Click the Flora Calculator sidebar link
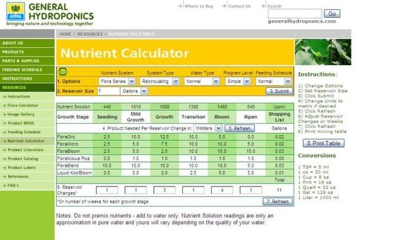This screenshot has width=394, height=240. pyautogui.click(x=23, y=105)
